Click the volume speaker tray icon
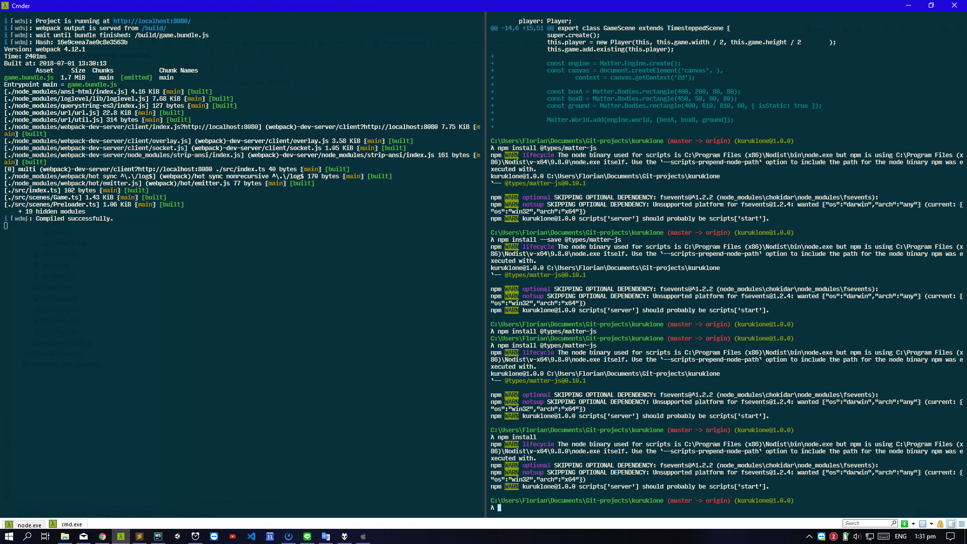The width and height of the screenshot is (967, 544). tap(857, 536)
